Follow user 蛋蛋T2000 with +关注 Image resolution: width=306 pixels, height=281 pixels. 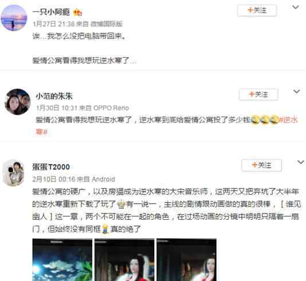tap(261, 165)
